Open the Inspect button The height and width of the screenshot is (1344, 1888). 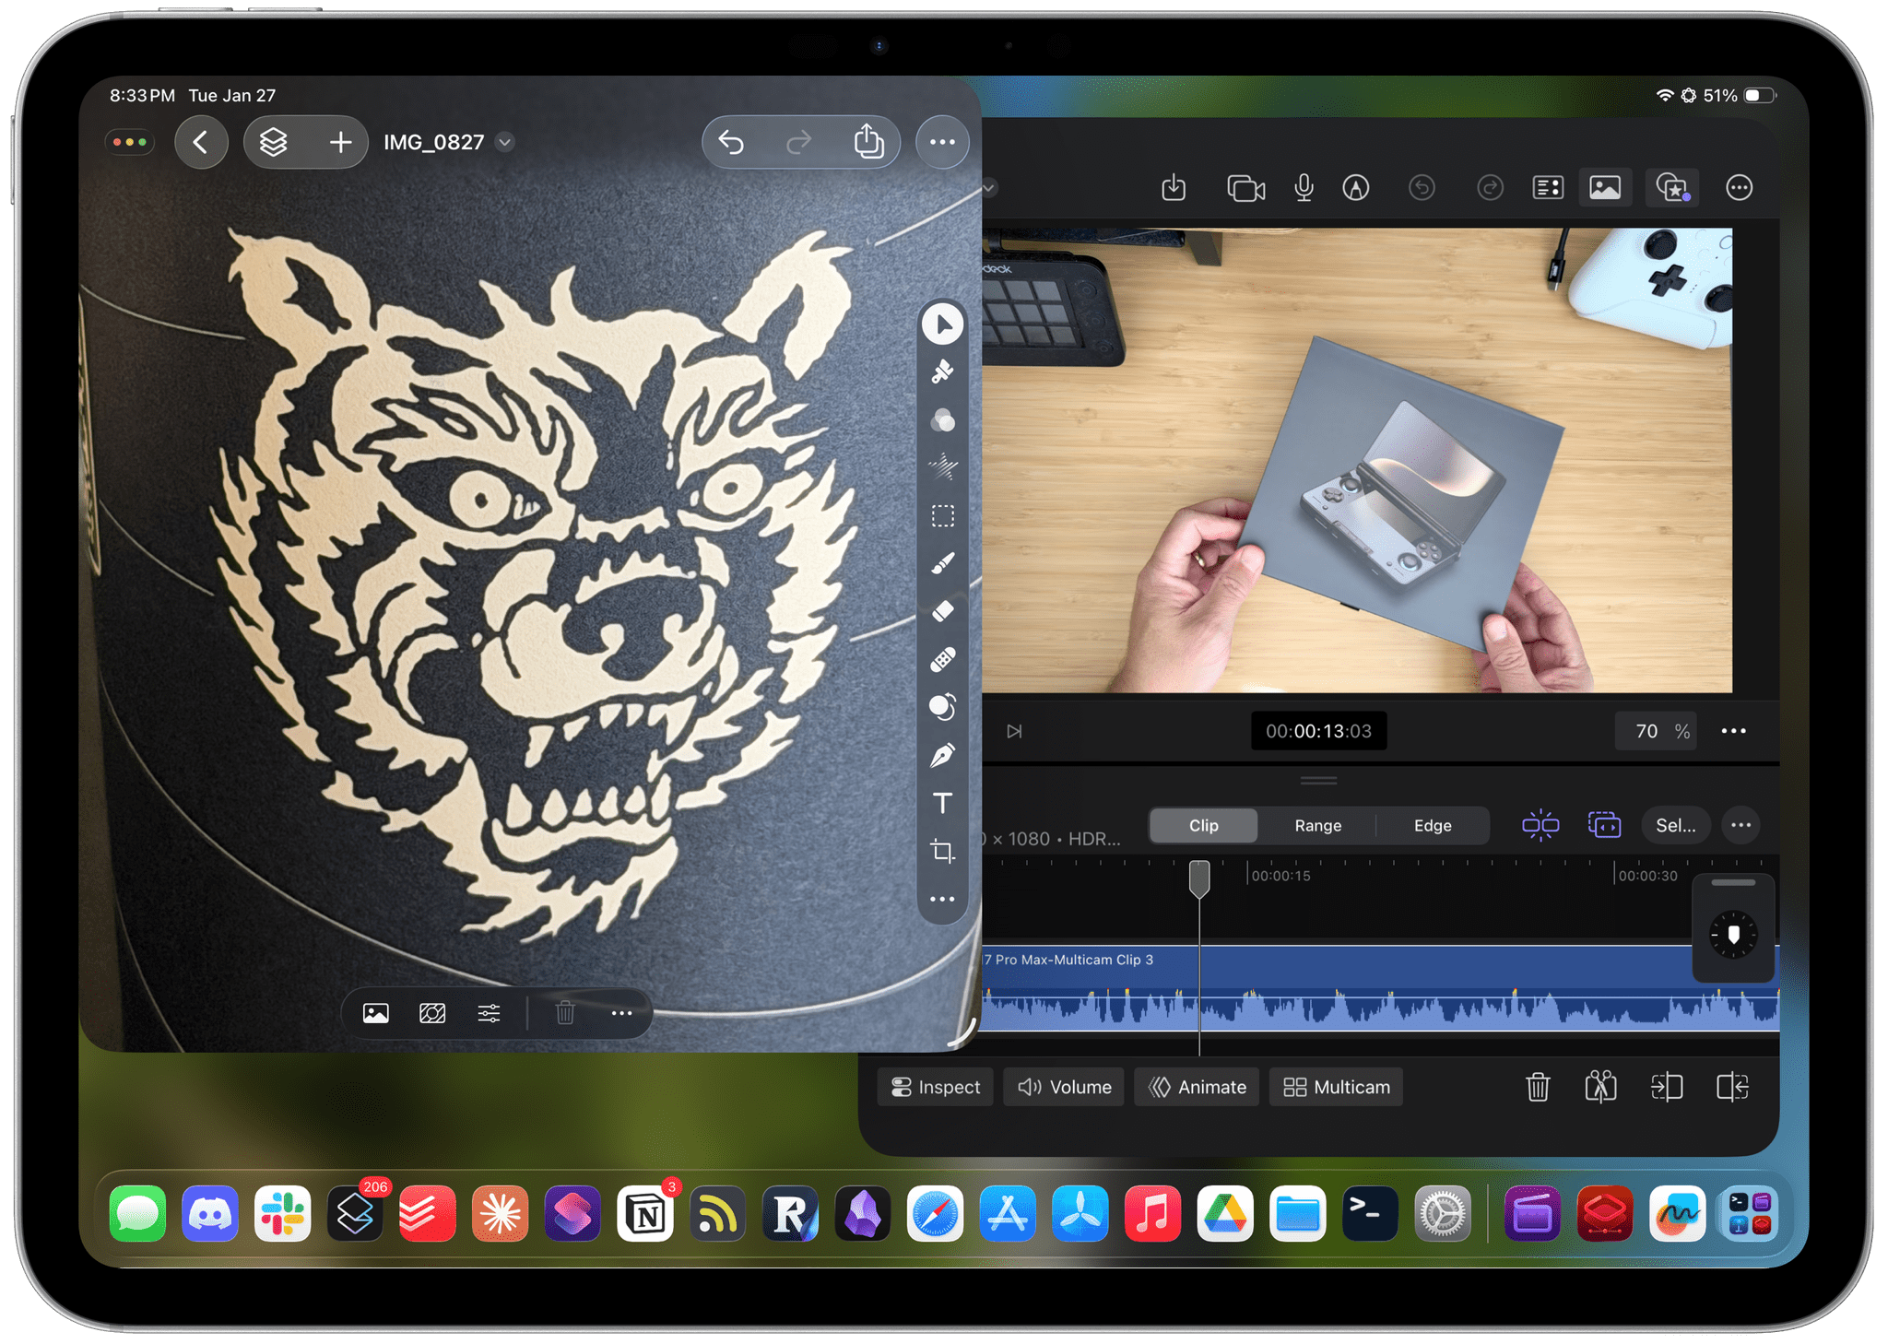(935, 1087)
